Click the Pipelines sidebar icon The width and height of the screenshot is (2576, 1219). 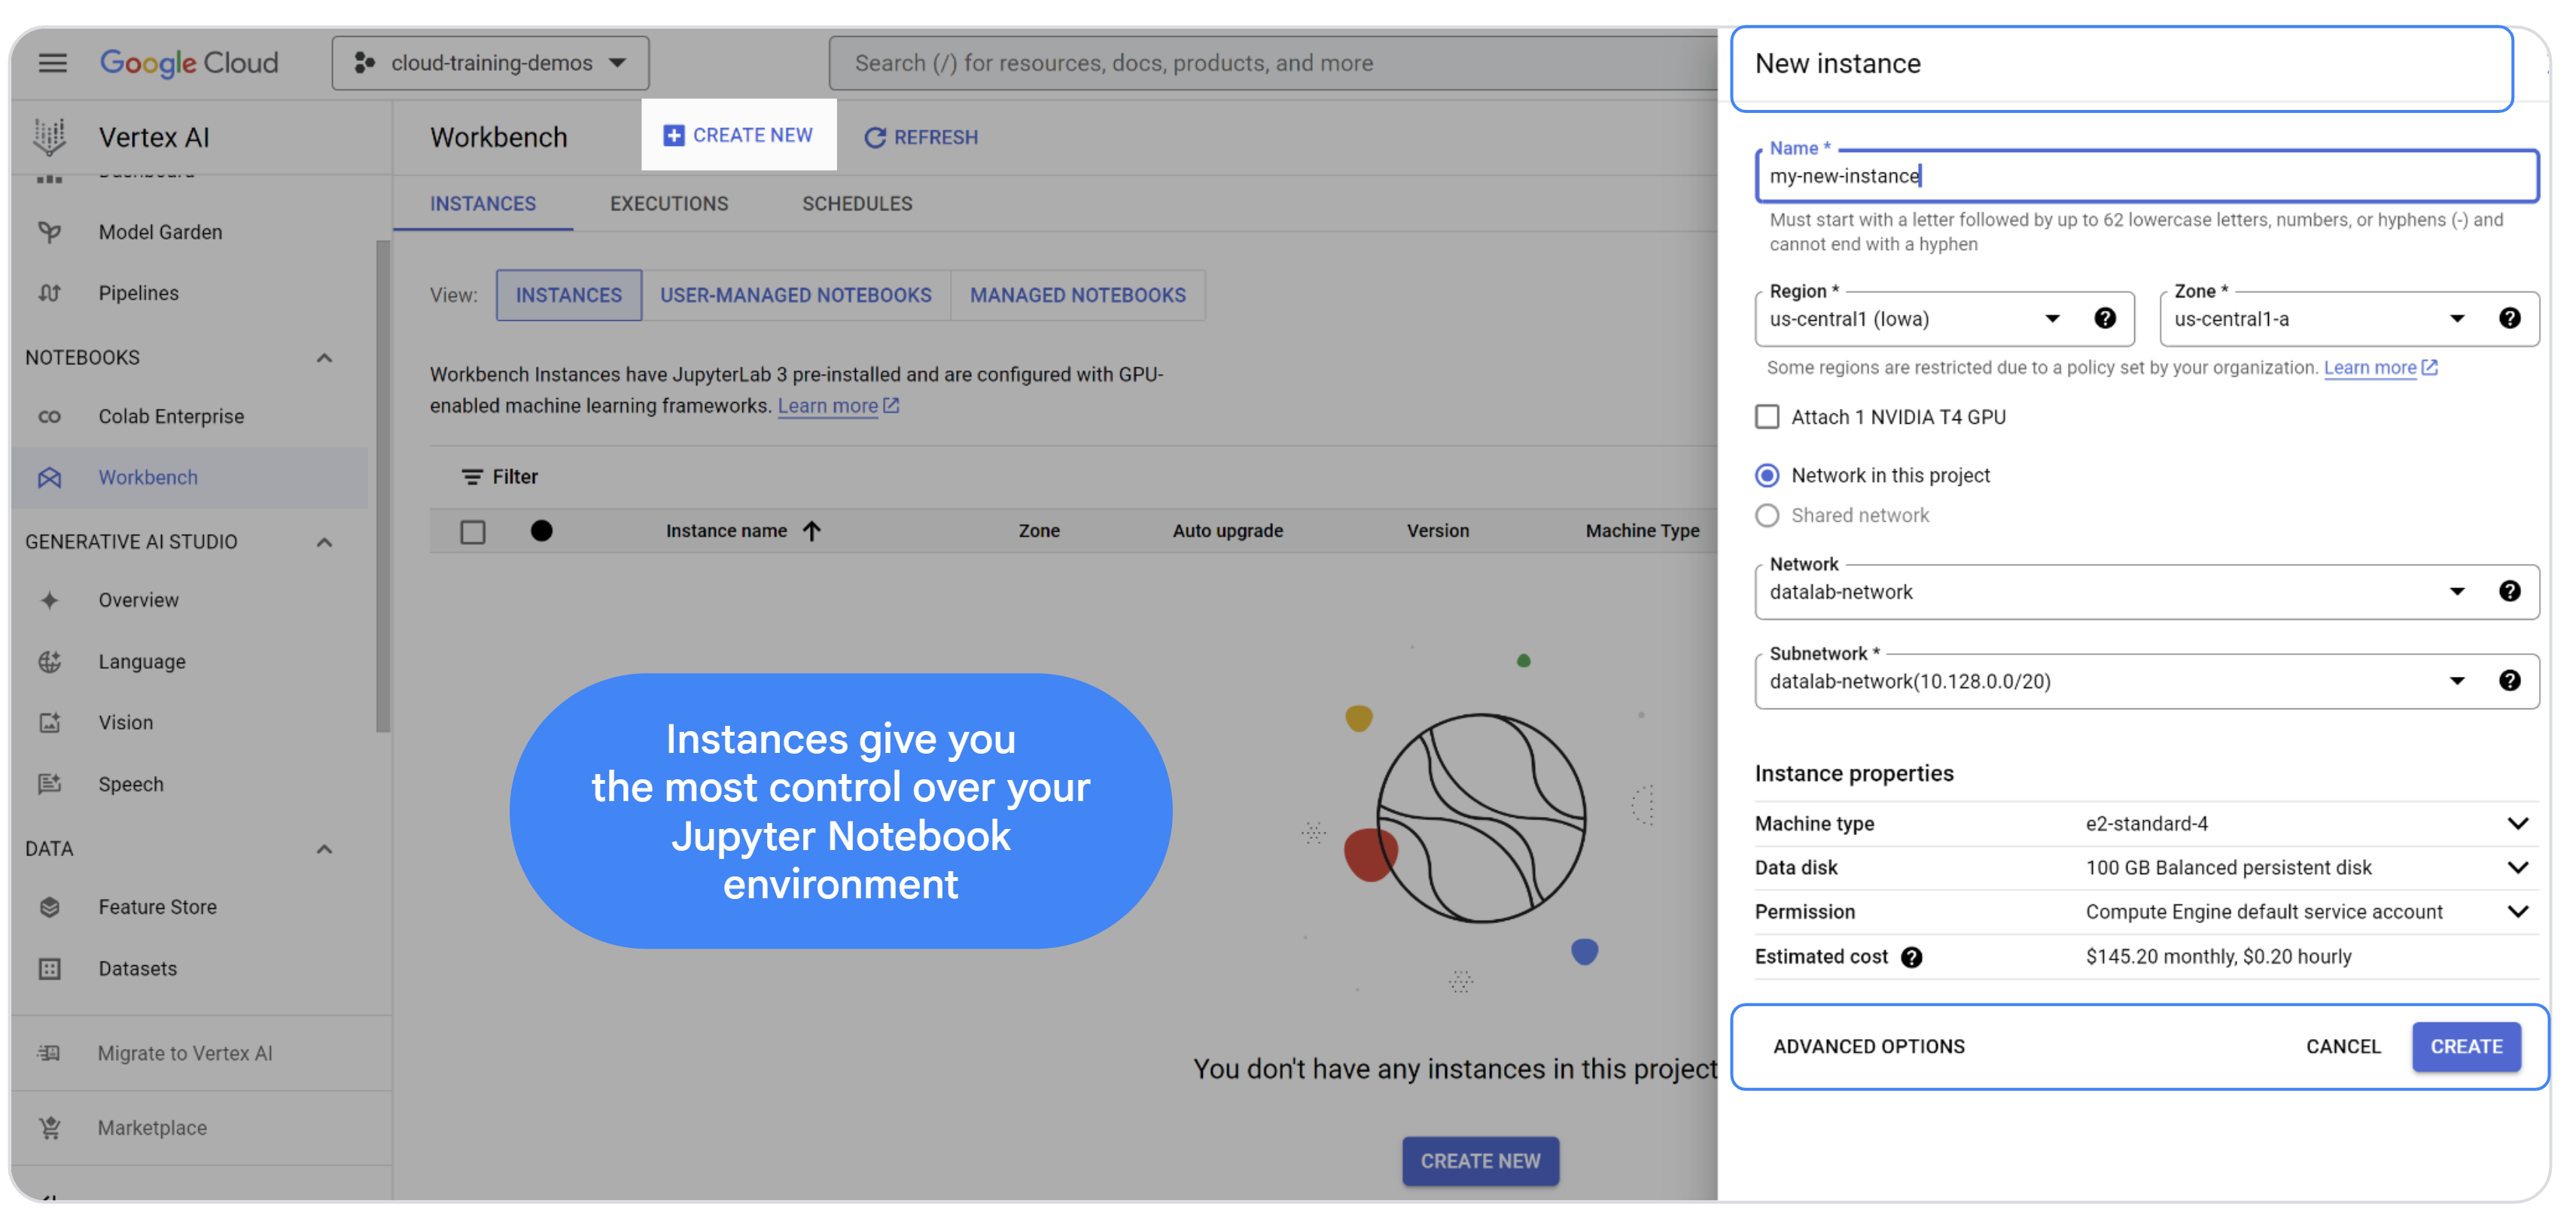[49, 293]
